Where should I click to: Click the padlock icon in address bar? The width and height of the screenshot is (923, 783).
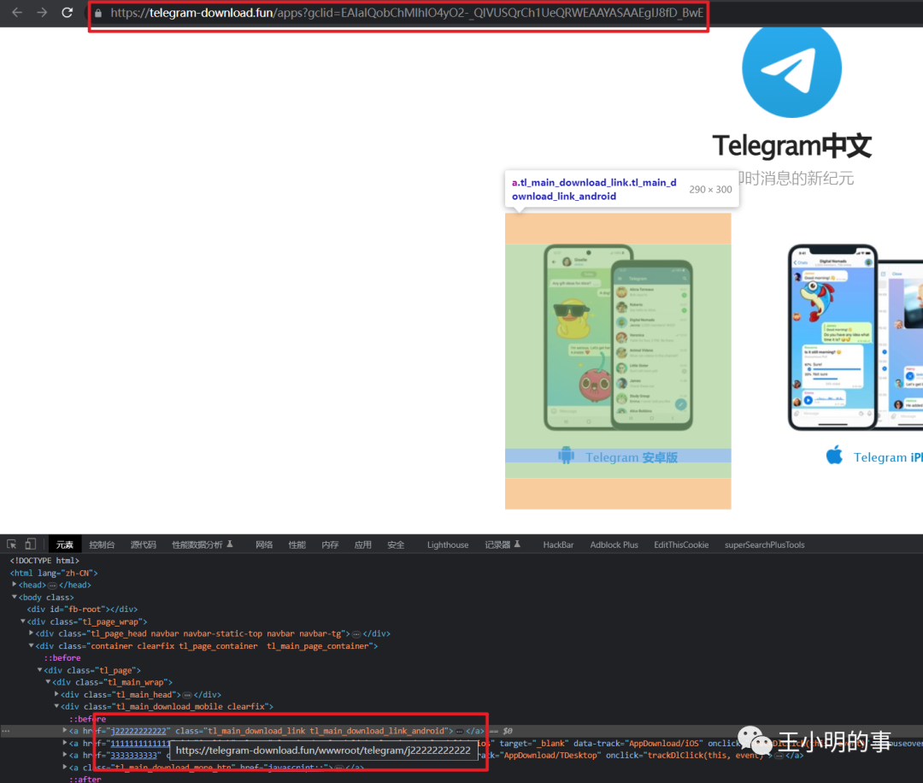coord(98,13)
